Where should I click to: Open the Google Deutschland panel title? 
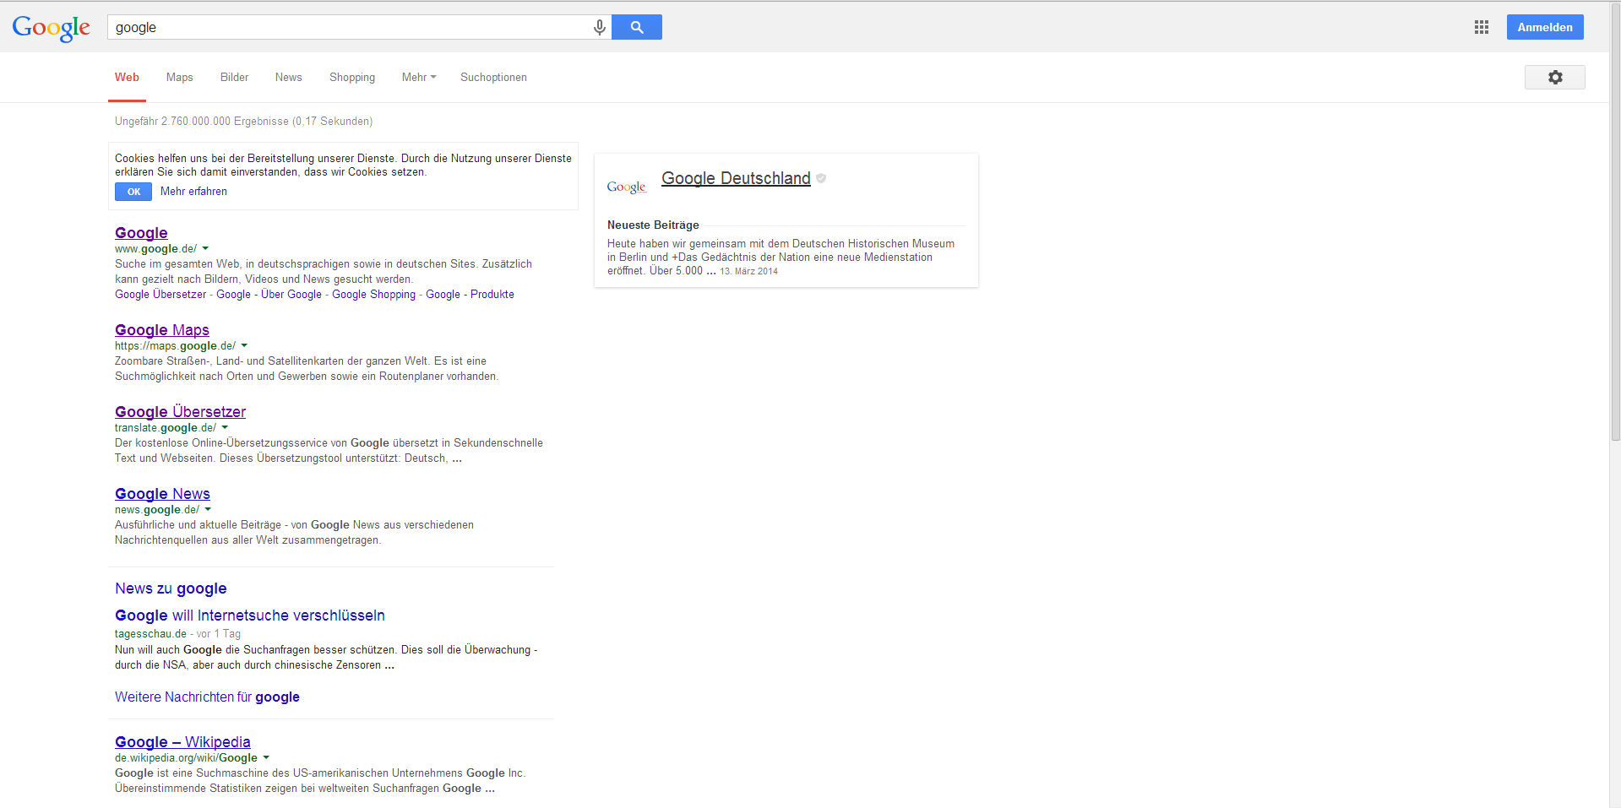736,178
